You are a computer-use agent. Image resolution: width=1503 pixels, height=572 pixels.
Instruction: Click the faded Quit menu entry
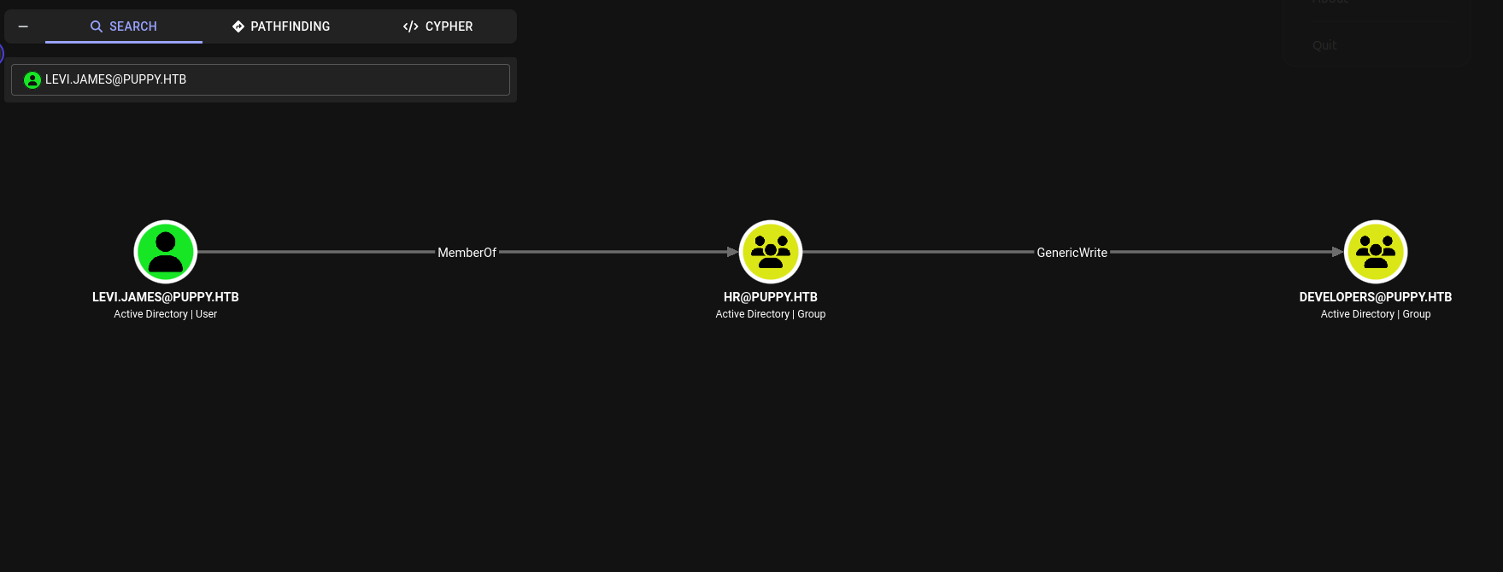[x=1324, y=45]
